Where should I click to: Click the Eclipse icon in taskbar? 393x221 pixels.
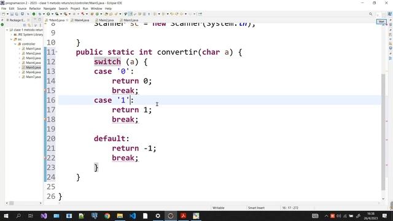171,215
